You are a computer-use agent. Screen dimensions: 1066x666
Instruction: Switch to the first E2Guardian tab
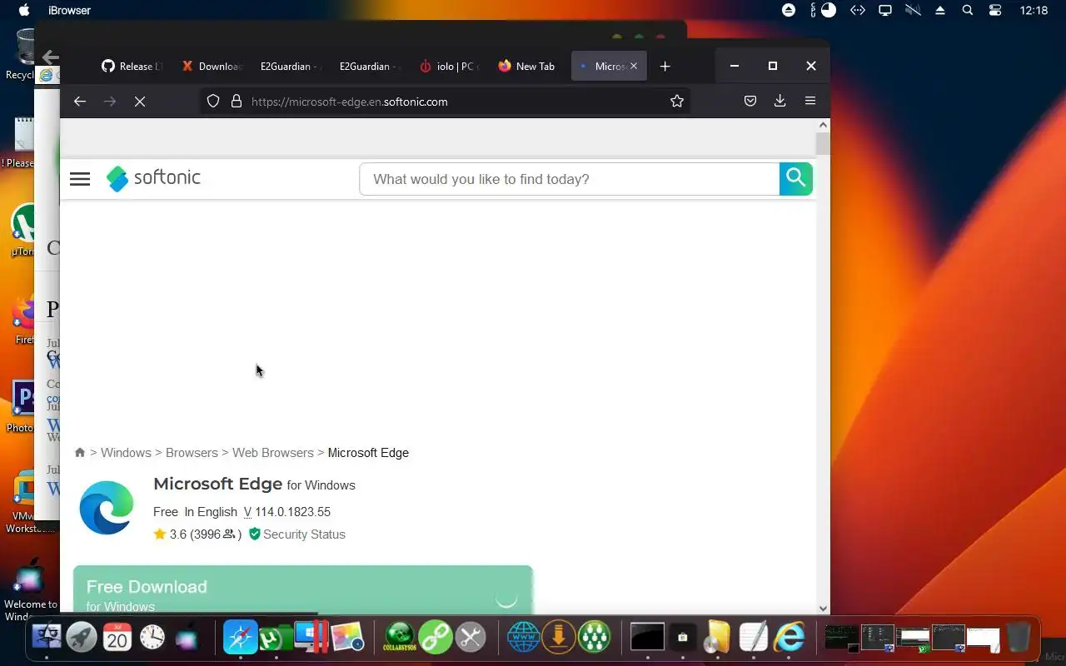coord(291,67)
